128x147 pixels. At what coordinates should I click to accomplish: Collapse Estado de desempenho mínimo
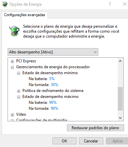coord(18,73)
